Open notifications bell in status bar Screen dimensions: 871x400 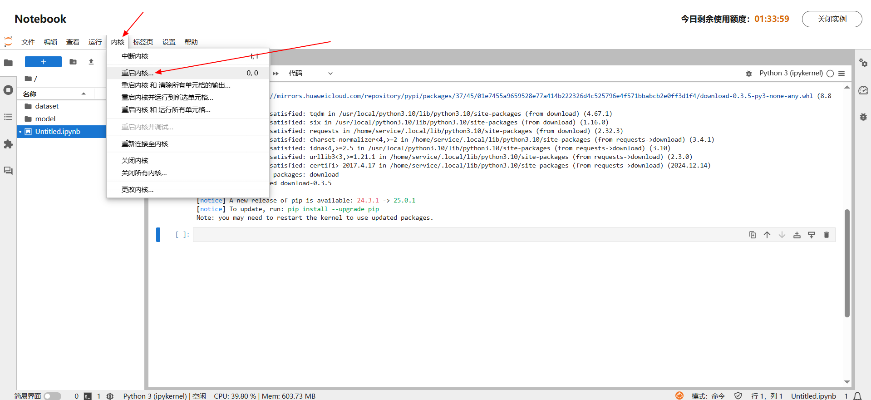(x=857, y=396)
